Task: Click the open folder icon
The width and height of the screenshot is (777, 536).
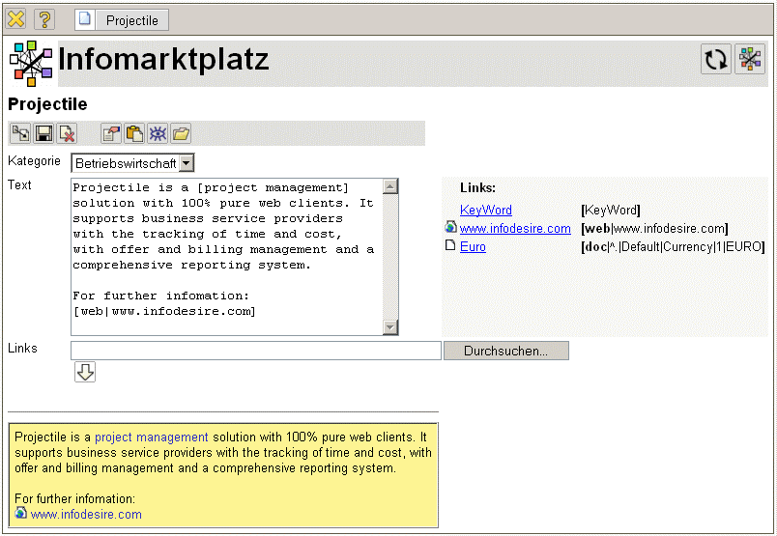Action: [x=181, y=134]
